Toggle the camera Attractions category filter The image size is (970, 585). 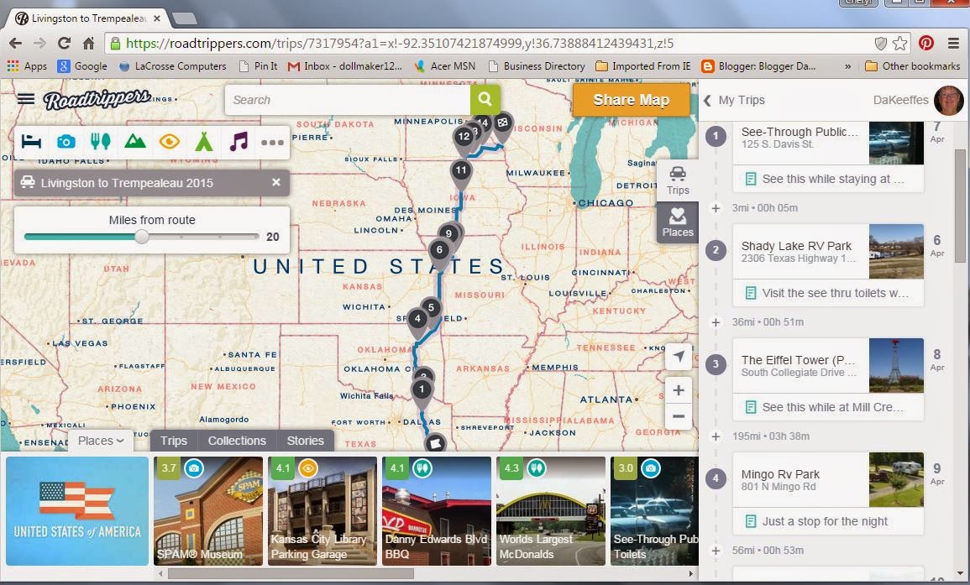[66, 142]
